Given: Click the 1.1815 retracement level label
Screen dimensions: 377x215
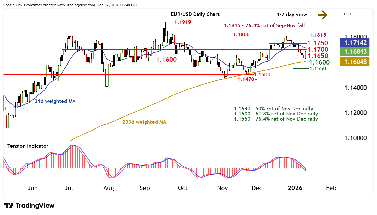Looking at the screenshot, I should (x=318, y=35).
